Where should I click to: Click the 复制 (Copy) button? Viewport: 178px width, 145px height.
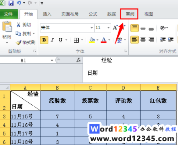pyautogui.click(x=24, y=34)
